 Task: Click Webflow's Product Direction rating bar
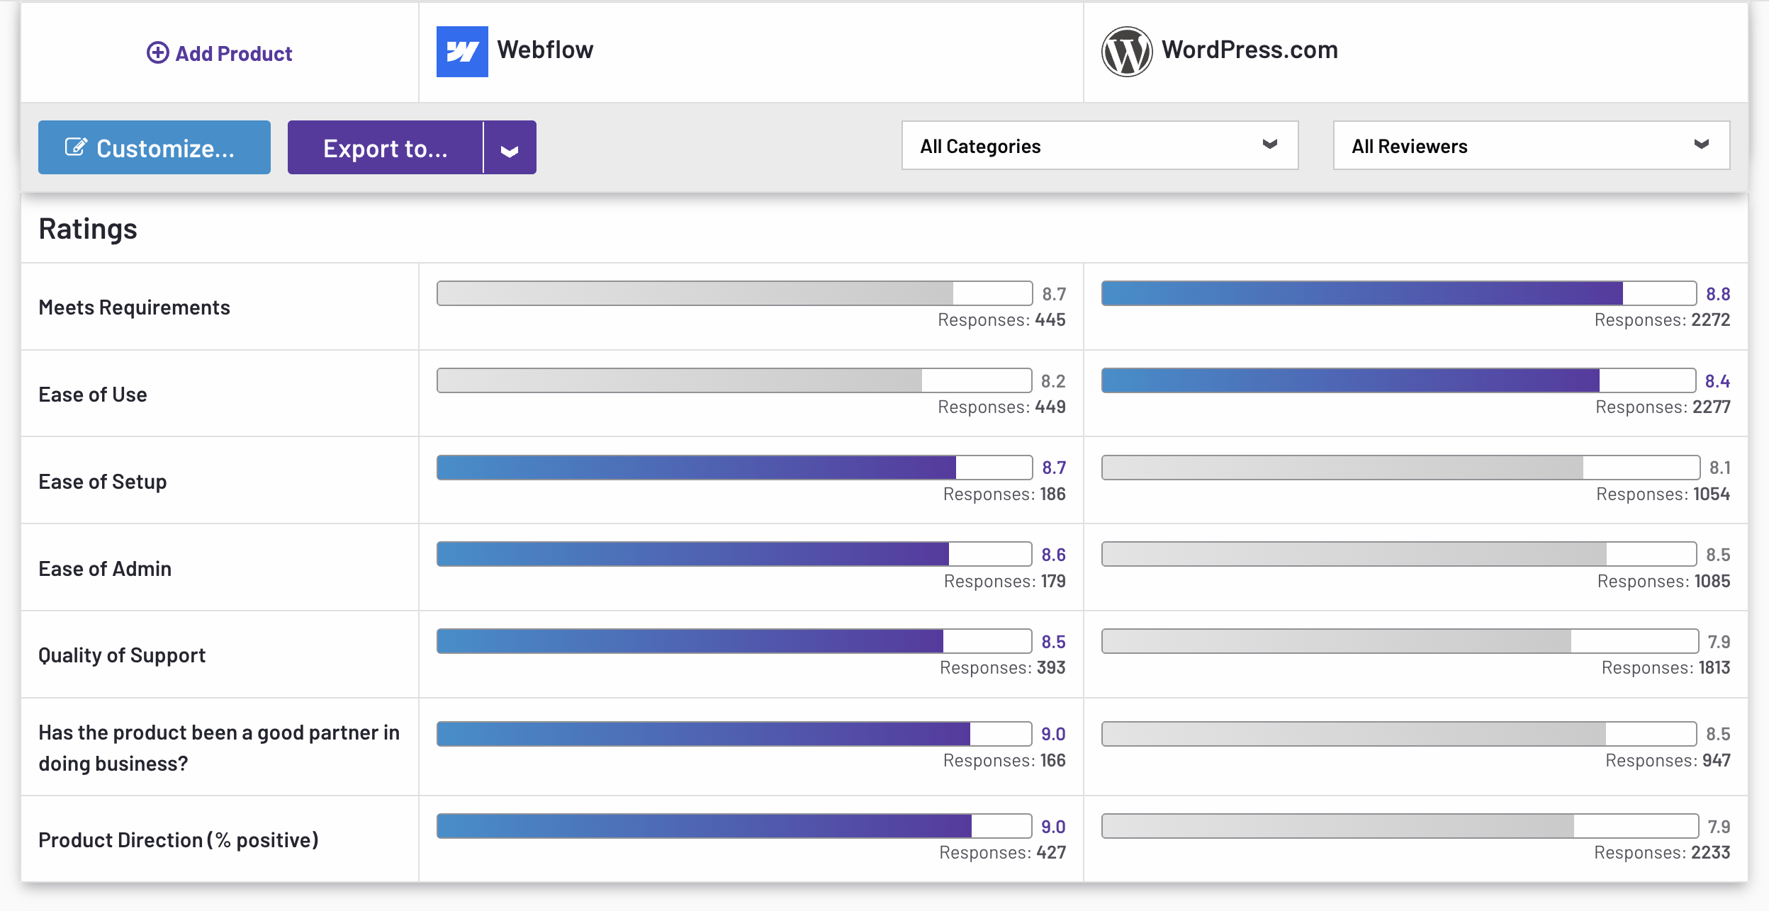[734, 826]
